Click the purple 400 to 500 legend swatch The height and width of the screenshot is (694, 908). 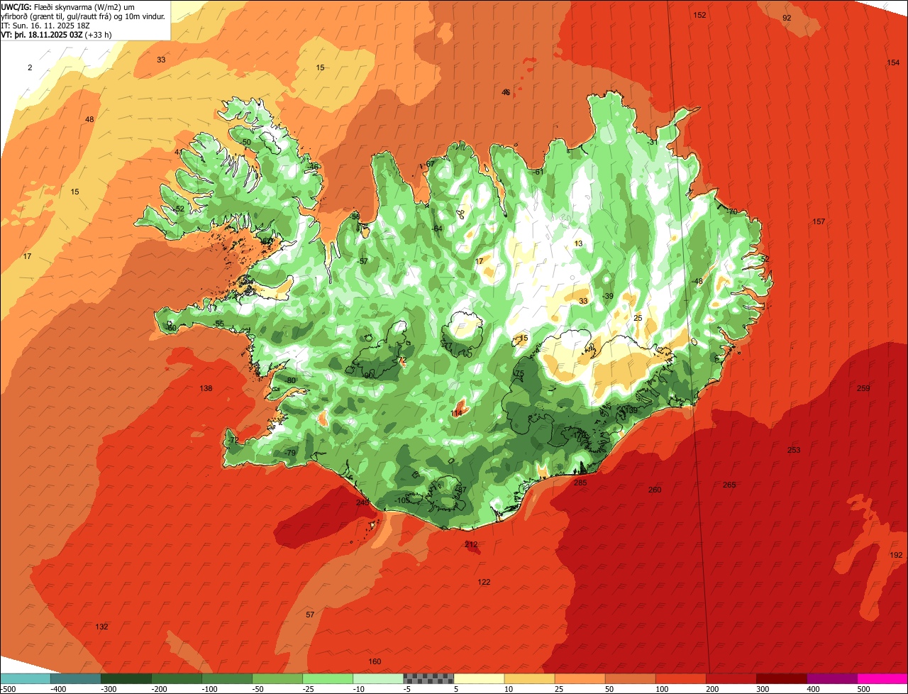pyautogui.click(x=831, y=678)
